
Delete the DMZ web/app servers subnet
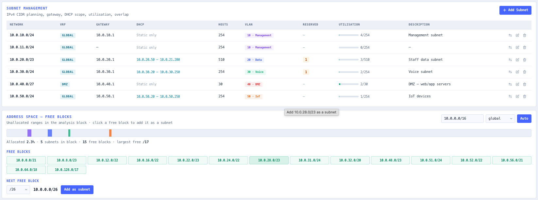525,84
